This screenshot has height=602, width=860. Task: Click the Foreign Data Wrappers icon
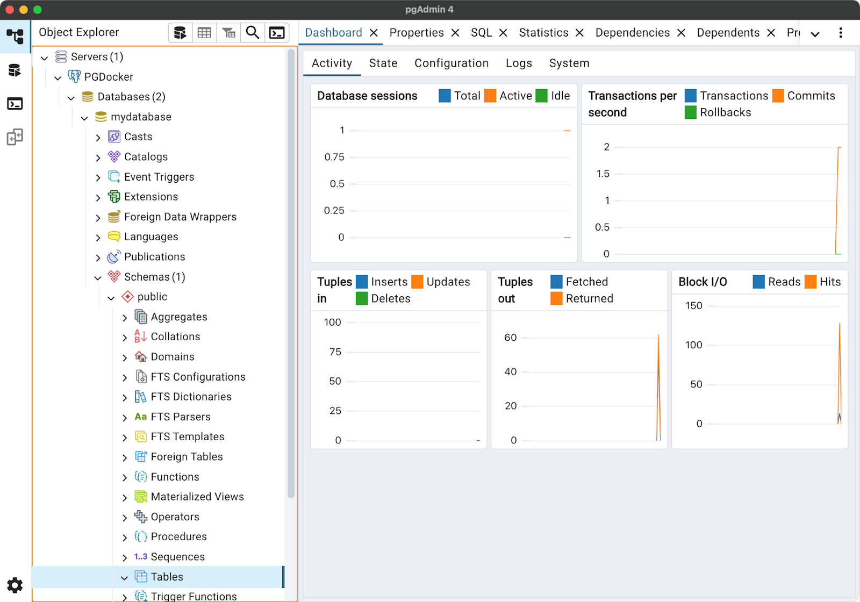(114, 217)
